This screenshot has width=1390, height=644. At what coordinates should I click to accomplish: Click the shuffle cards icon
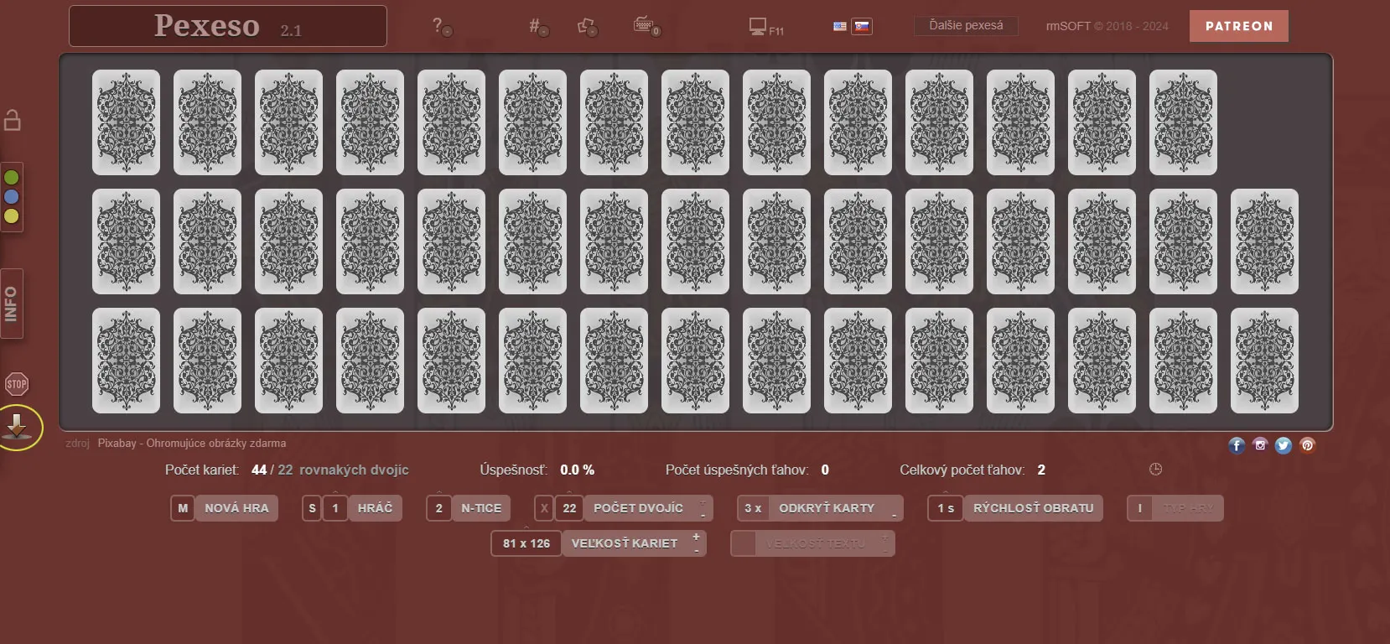pos(588,27)
